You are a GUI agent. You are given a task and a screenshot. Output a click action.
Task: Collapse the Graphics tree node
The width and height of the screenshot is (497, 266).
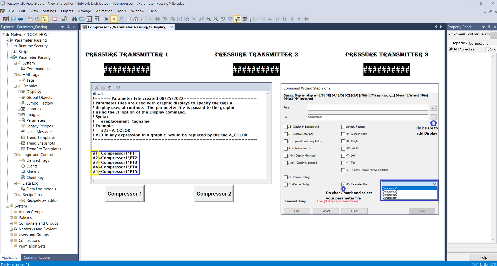(15, 86)
